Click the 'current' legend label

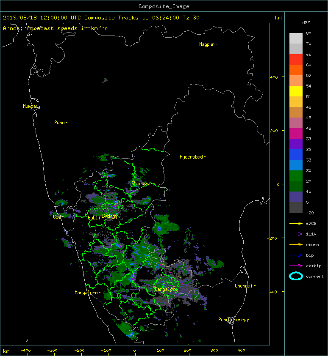coord(315,277)
